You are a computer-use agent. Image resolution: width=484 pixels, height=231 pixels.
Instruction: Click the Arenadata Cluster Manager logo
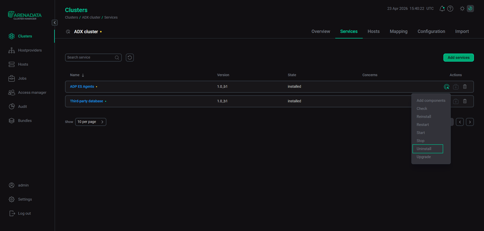tap(25, 15)
